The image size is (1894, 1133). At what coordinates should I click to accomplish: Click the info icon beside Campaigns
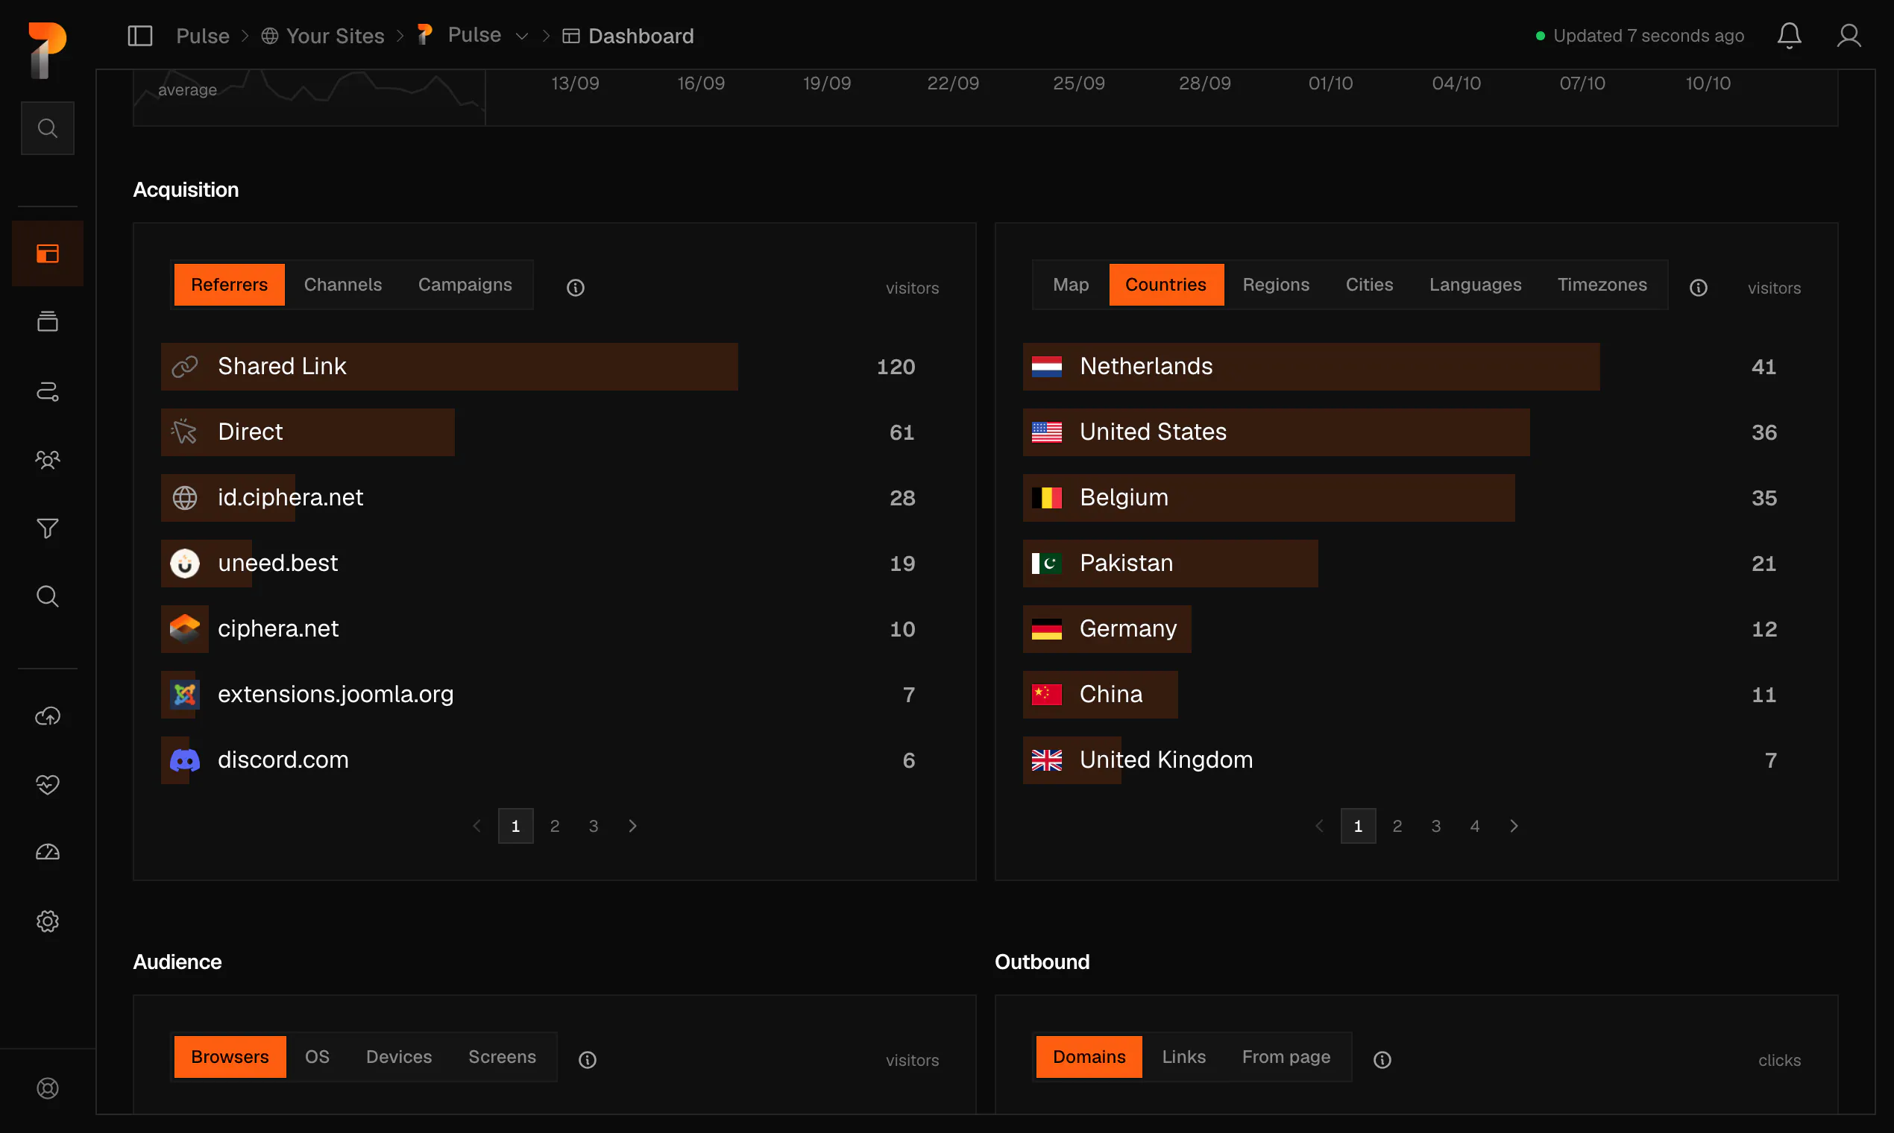click(575, 288)
